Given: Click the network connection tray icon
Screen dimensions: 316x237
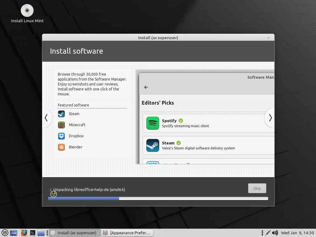Looking at the screenshot, I should 268,233.
